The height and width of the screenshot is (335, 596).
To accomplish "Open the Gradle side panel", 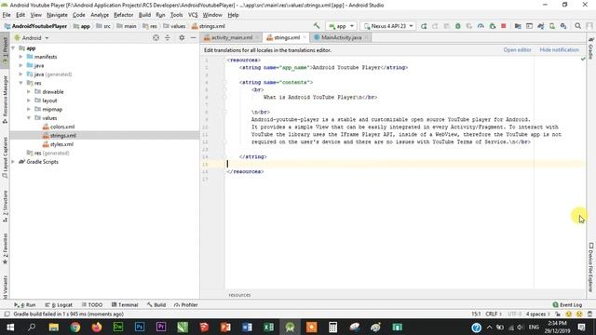I will (591, 48).
